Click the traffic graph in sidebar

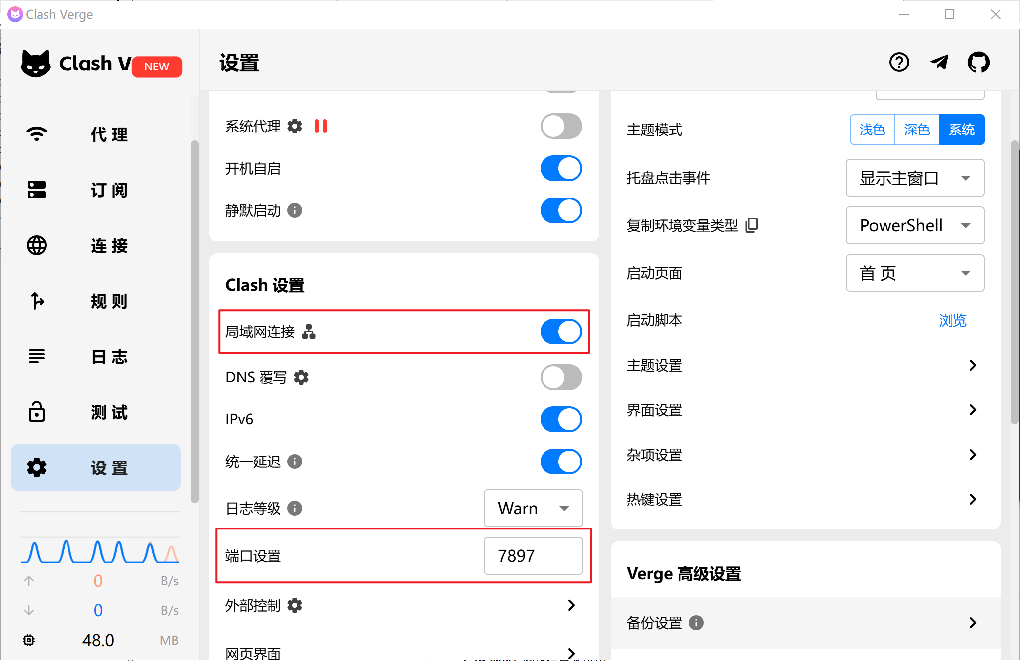(100, 551)
